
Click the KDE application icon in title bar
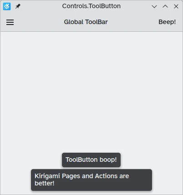7,6
